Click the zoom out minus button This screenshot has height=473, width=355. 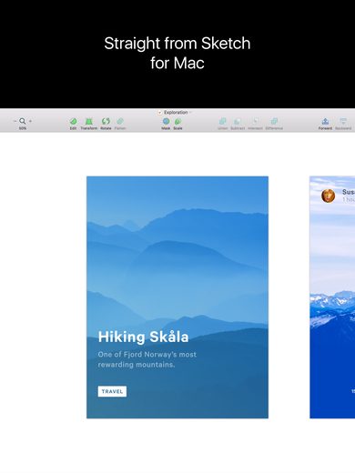tap(15, 121)
